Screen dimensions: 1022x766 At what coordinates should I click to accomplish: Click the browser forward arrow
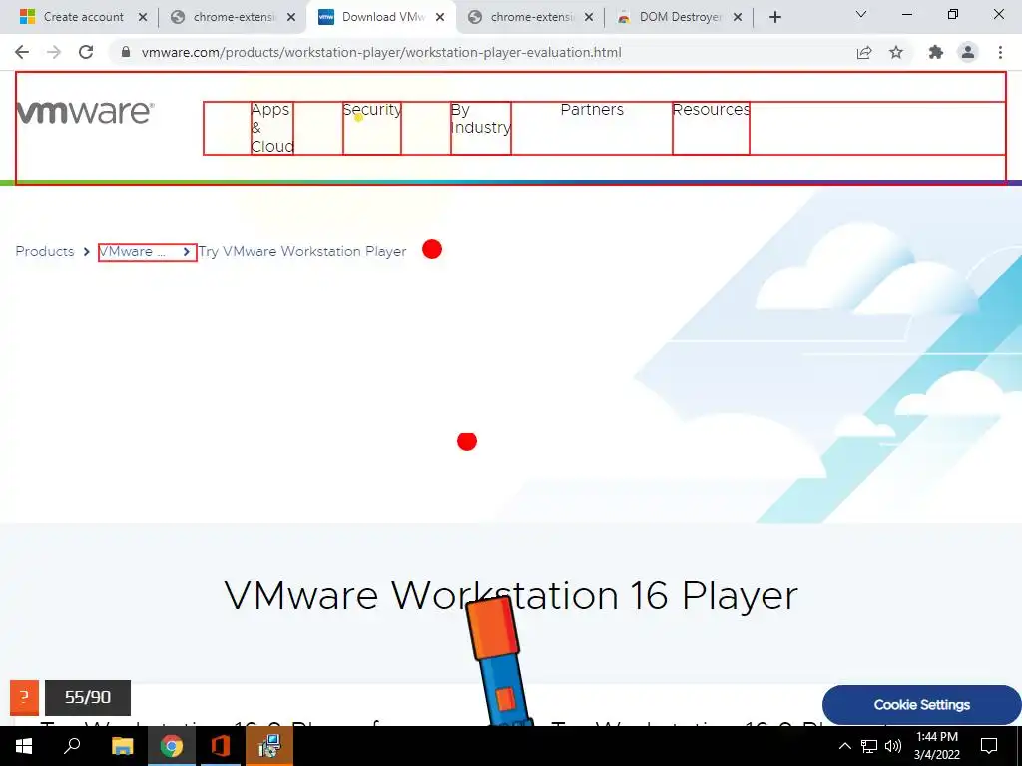[x=54, y=52]
